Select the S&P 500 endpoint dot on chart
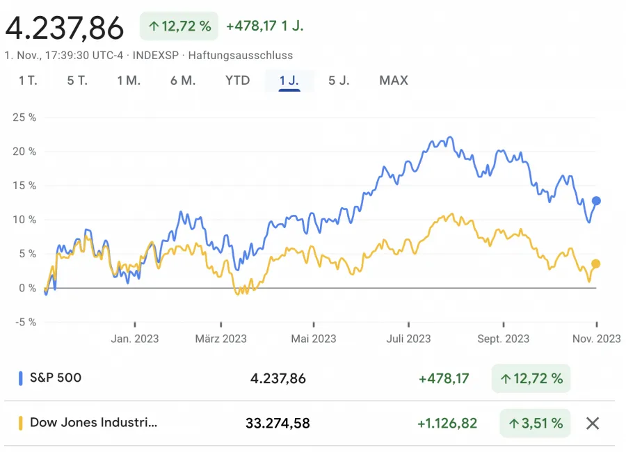626x452 pixels. (597, 201)
